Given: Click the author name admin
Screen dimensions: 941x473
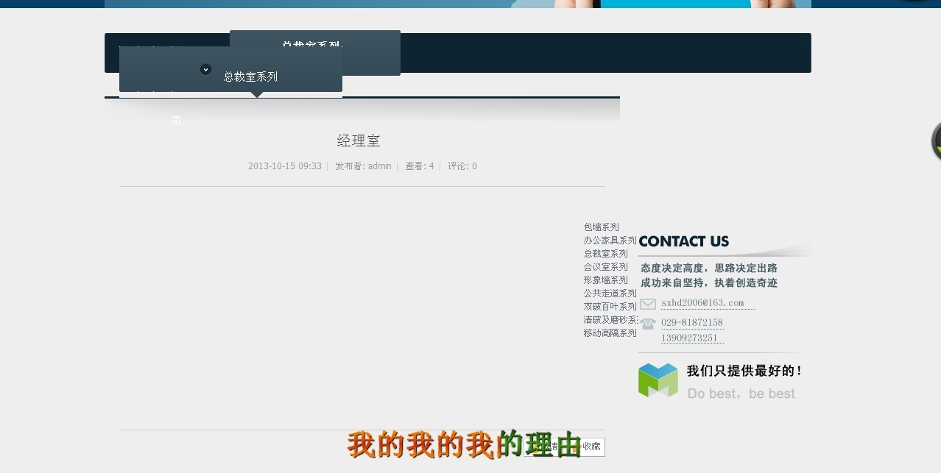Looking at the screenshot, I should tap(380, 166).
